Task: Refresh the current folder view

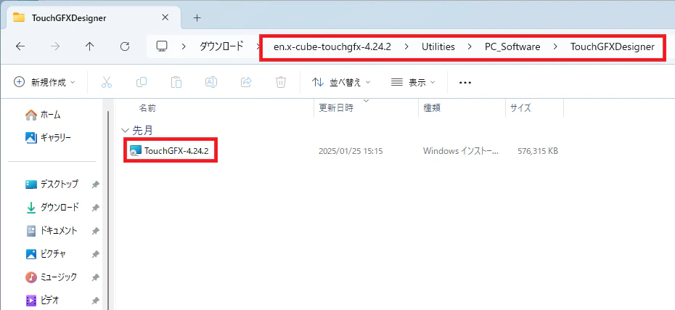Action: tap(125, 46)
